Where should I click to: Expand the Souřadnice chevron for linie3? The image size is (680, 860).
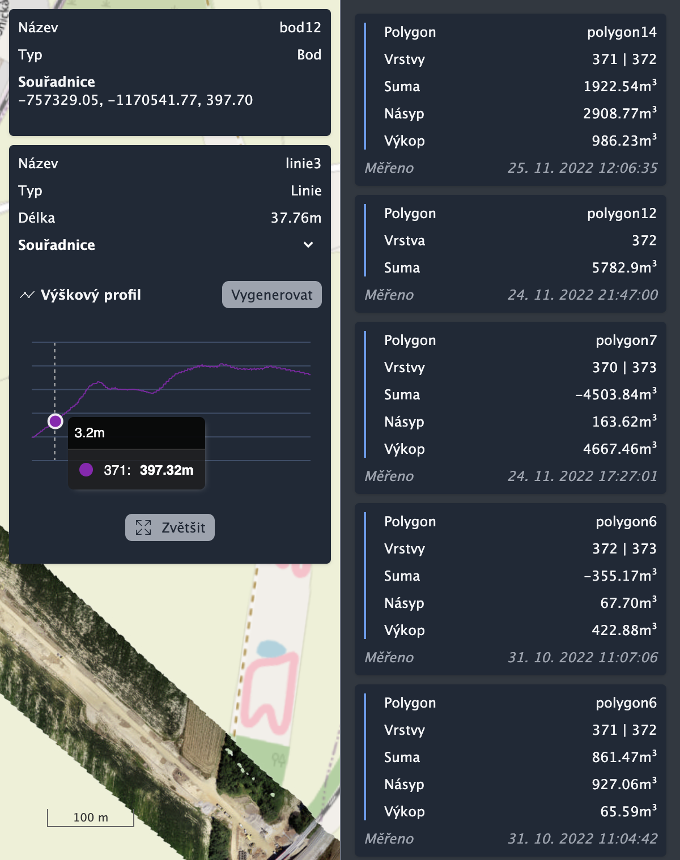[x=308, y=245]
